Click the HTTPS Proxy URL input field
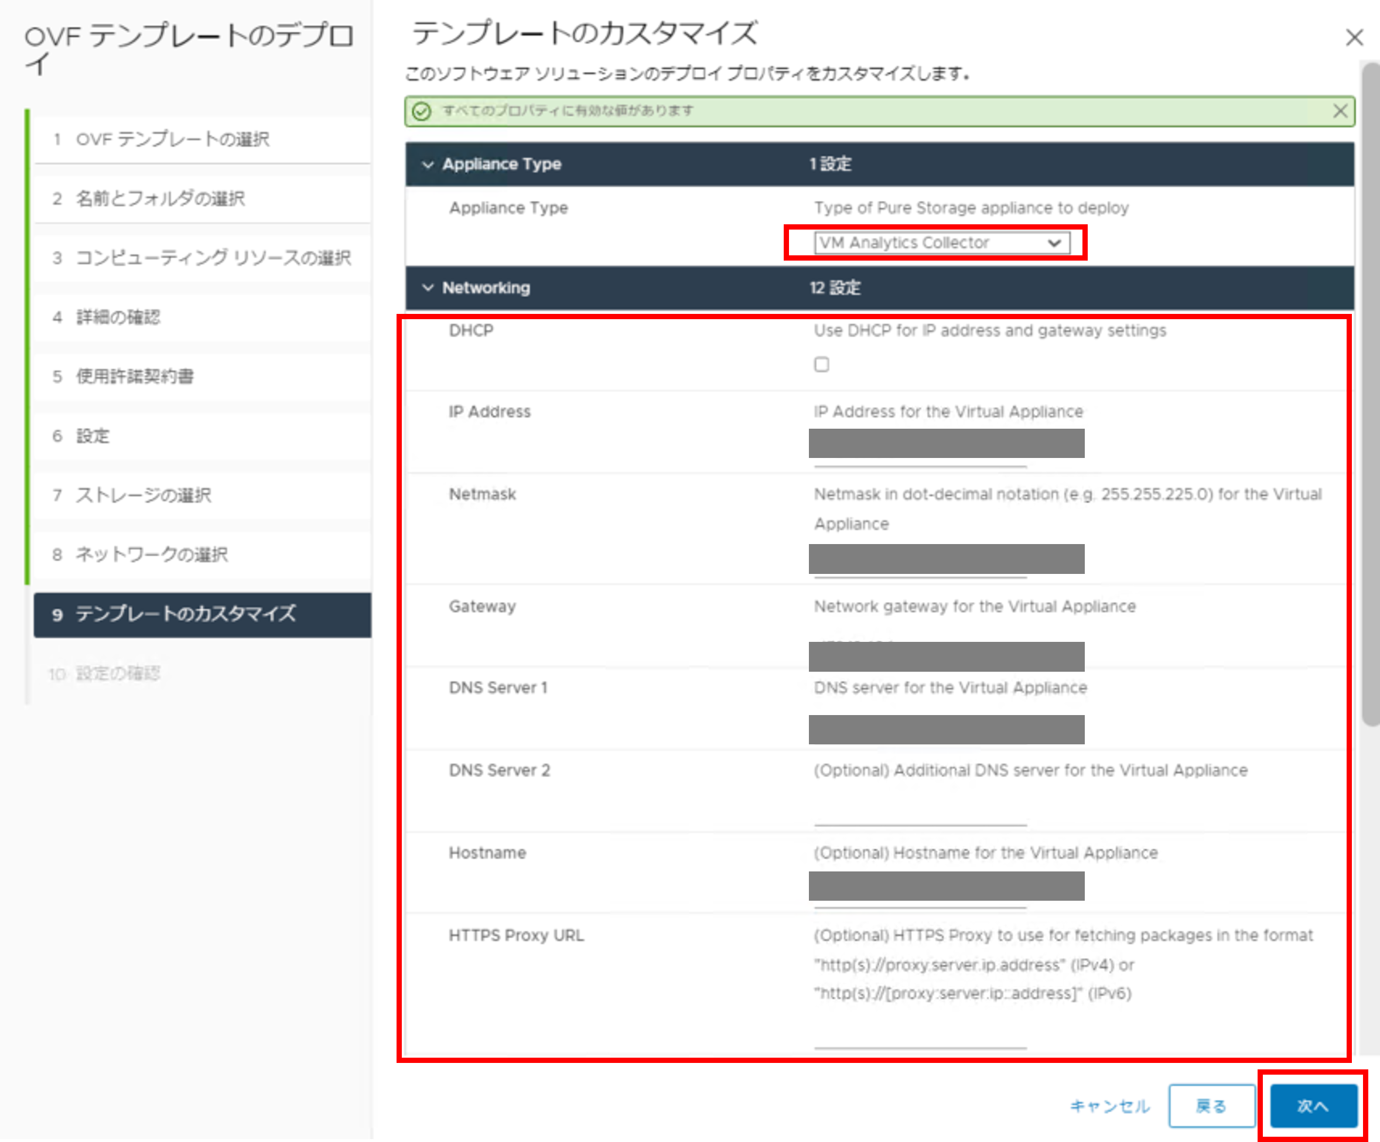Image resolution: width=1380 pixels, height=1142 pixels. [920, 1035]
